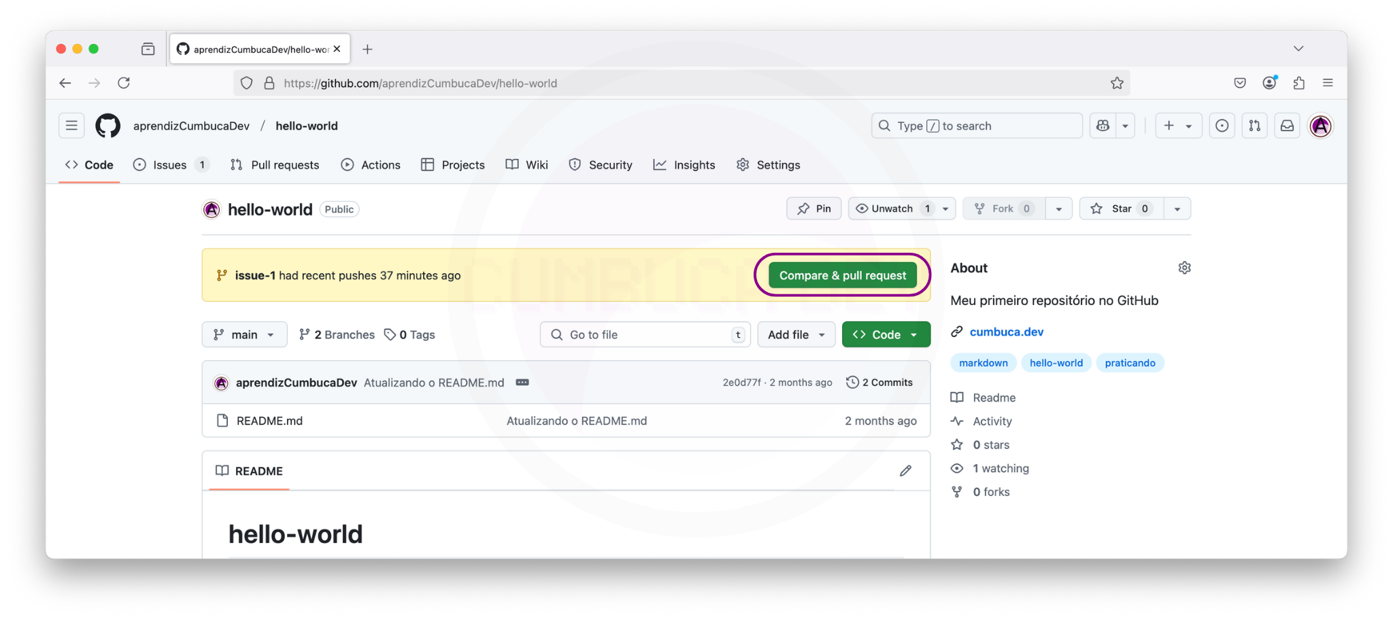The width and height of the screenshot is (1393, 619).
Task: Open the hamburger navigation menu
Action: pyautogui.click(x=71, y=126)
